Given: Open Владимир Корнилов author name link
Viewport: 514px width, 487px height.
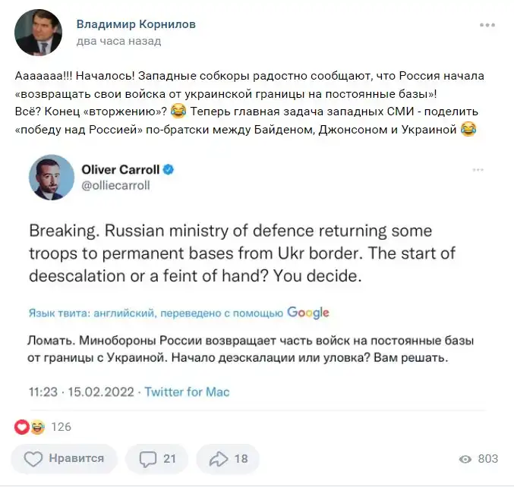Looking at the screenshot, I should 136,24.
